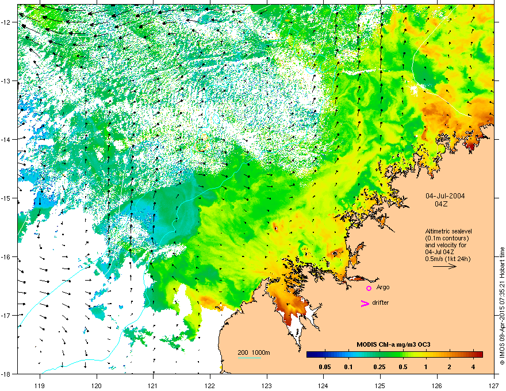Click the IMOS Hobart time credit text
The image size is (506, 391).
[502, 306]
